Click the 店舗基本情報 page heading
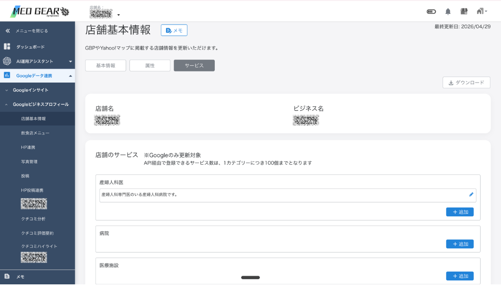The height and width of the screenshot is (289, 501). 118,30
